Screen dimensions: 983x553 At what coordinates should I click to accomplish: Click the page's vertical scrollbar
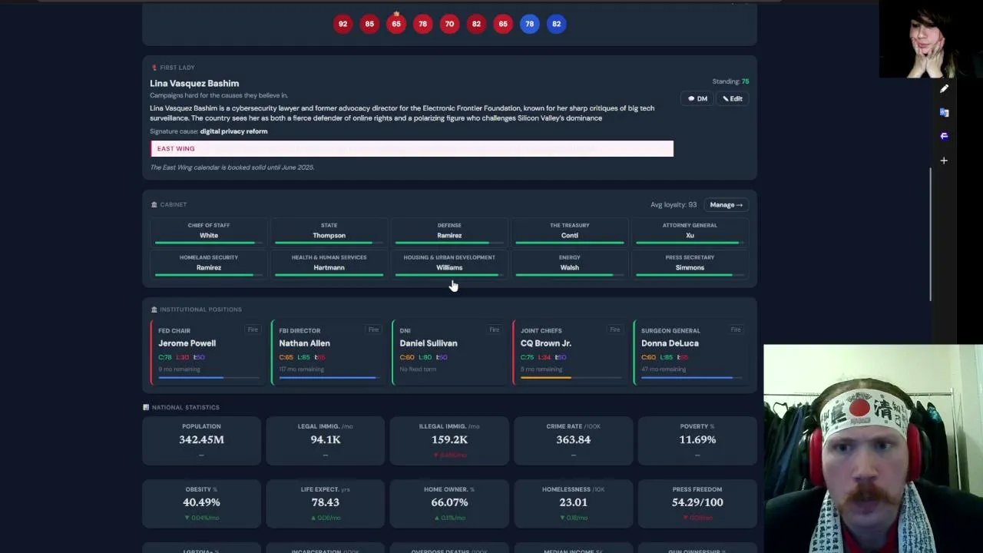[932, 234]
